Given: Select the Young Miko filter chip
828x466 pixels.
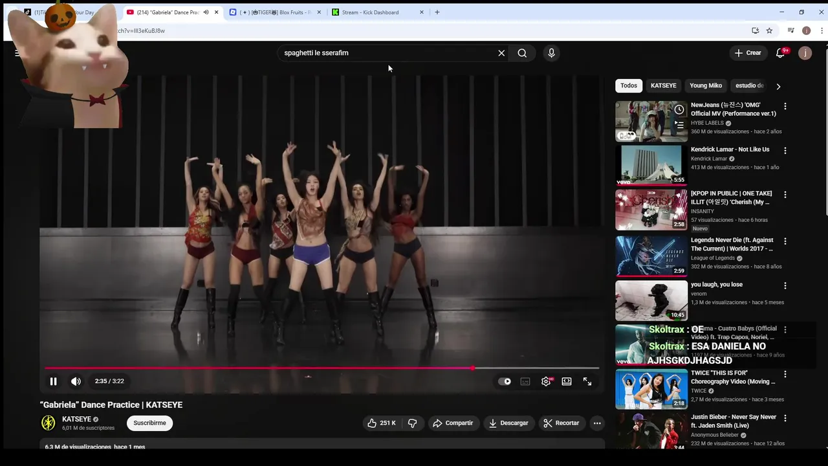Looking at the screenshot, I should [x=706, y=85].
